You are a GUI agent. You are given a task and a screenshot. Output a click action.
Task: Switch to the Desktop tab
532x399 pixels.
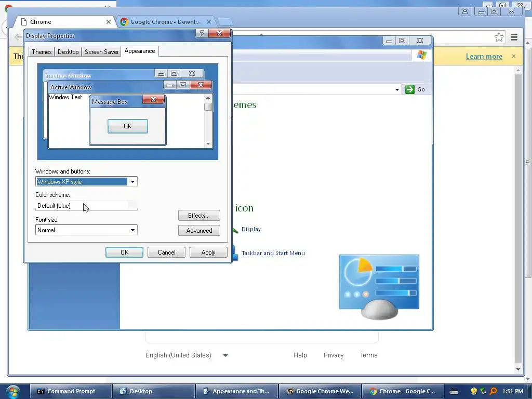tap(68, 52)
